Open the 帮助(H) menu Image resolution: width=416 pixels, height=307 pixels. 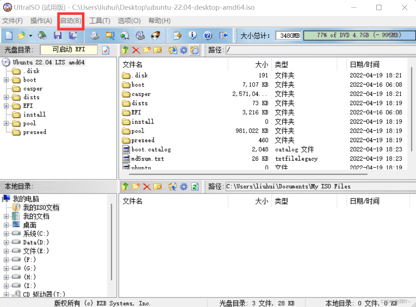[x=159, y=21]
